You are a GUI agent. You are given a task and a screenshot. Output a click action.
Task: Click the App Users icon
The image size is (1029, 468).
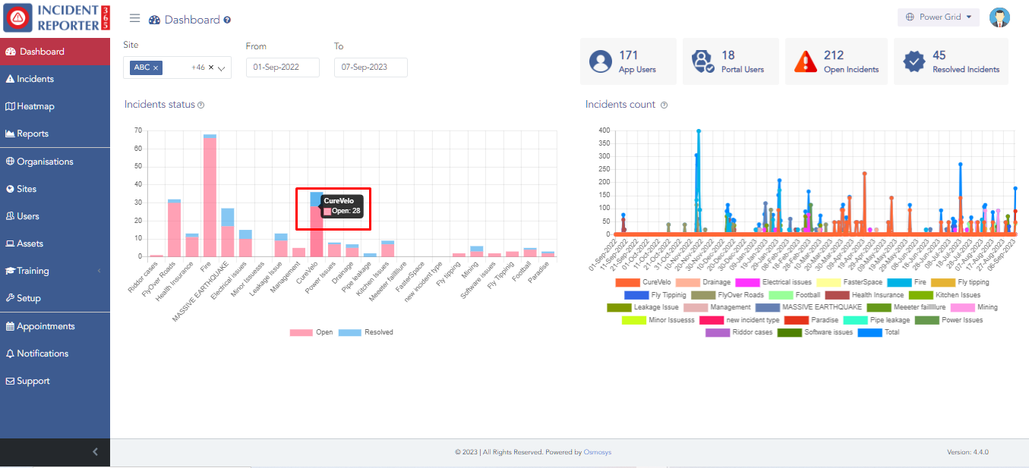tap(601, 61)
